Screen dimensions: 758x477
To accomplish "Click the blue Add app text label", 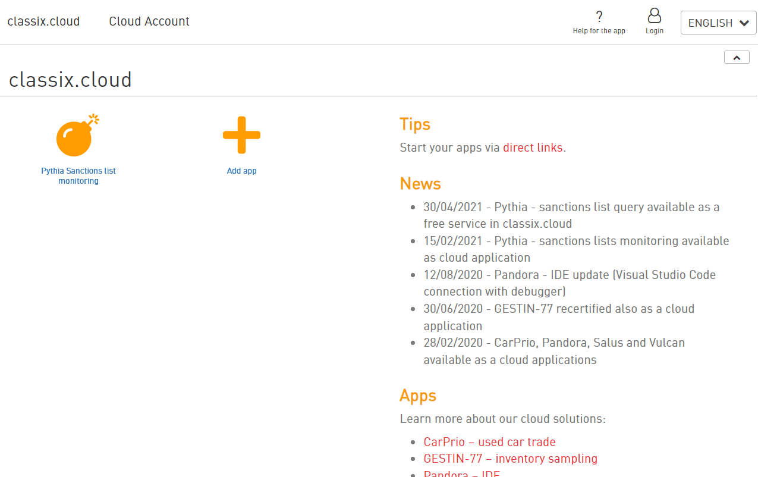I will (241, 171).
